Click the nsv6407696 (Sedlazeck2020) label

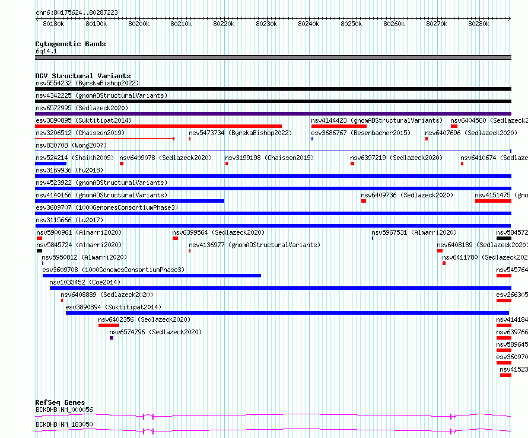coord(471,133)
